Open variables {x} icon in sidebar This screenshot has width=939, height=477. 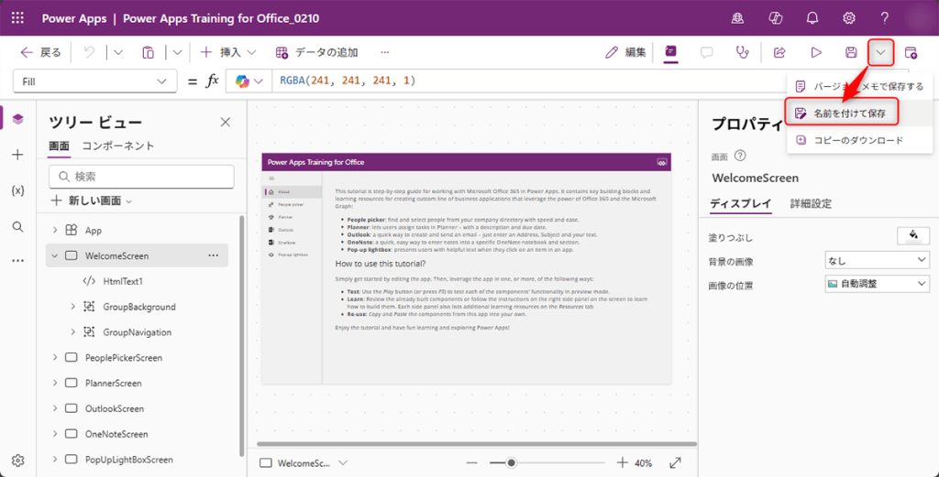click(x=18, y=190)
